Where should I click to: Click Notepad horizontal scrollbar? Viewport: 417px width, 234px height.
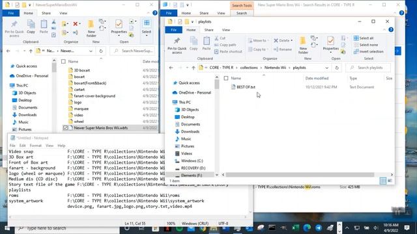point(128,217)
